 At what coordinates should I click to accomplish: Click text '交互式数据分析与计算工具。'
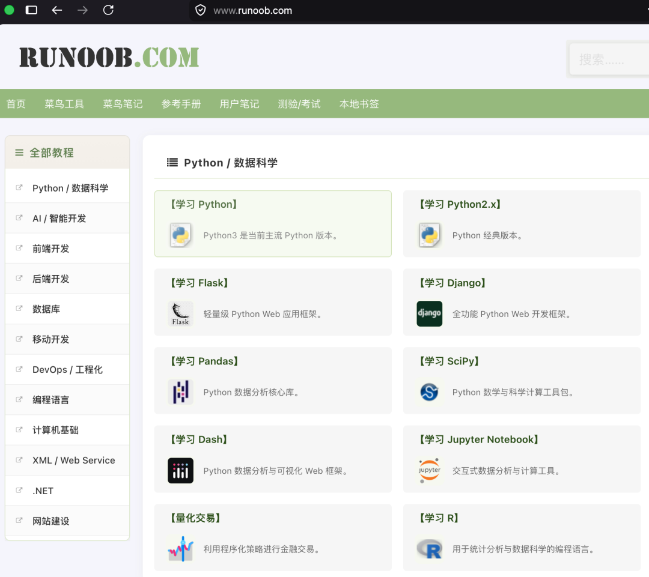tap(507, 471)
